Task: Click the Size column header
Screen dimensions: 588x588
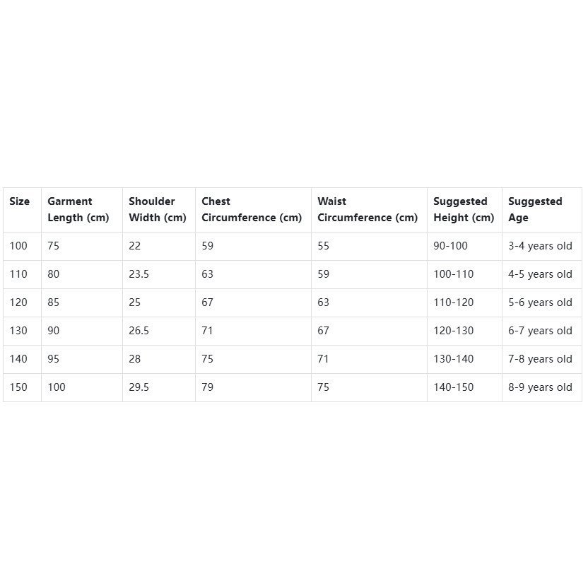Action: 20,201
